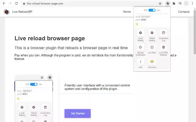The width and height of the screenshot is (196, 122).
Task: Click the Live Reload extension icon in toolbar
Action: (x=168, y=3)
